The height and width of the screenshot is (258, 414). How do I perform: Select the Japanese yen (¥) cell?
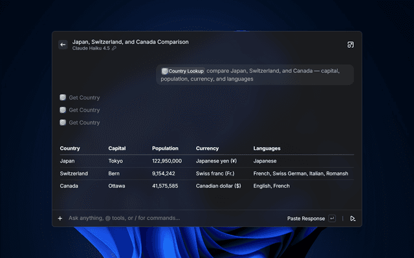216,161
